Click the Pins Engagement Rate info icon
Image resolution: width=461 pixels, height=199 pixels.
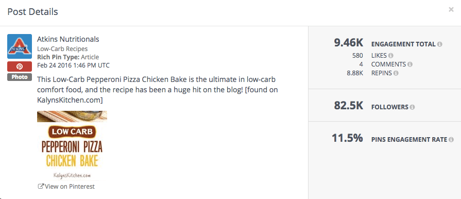tap(451, 140)
